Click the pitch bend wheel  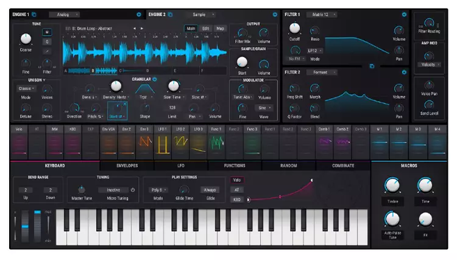pyautogui.click(x=26, y=227)
